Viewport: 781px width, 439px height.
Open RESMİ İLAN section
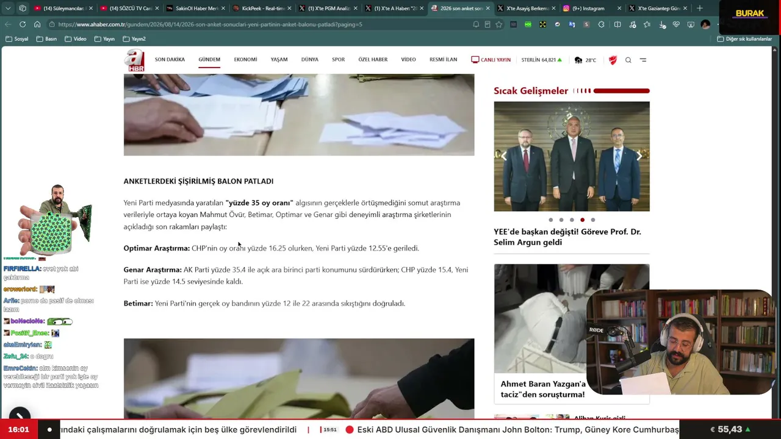click(443, 60)
